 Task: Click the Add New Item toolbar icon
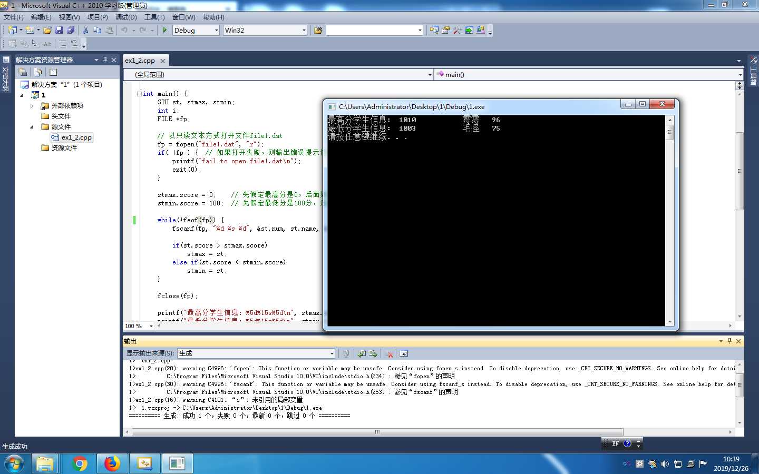(30, 30)
